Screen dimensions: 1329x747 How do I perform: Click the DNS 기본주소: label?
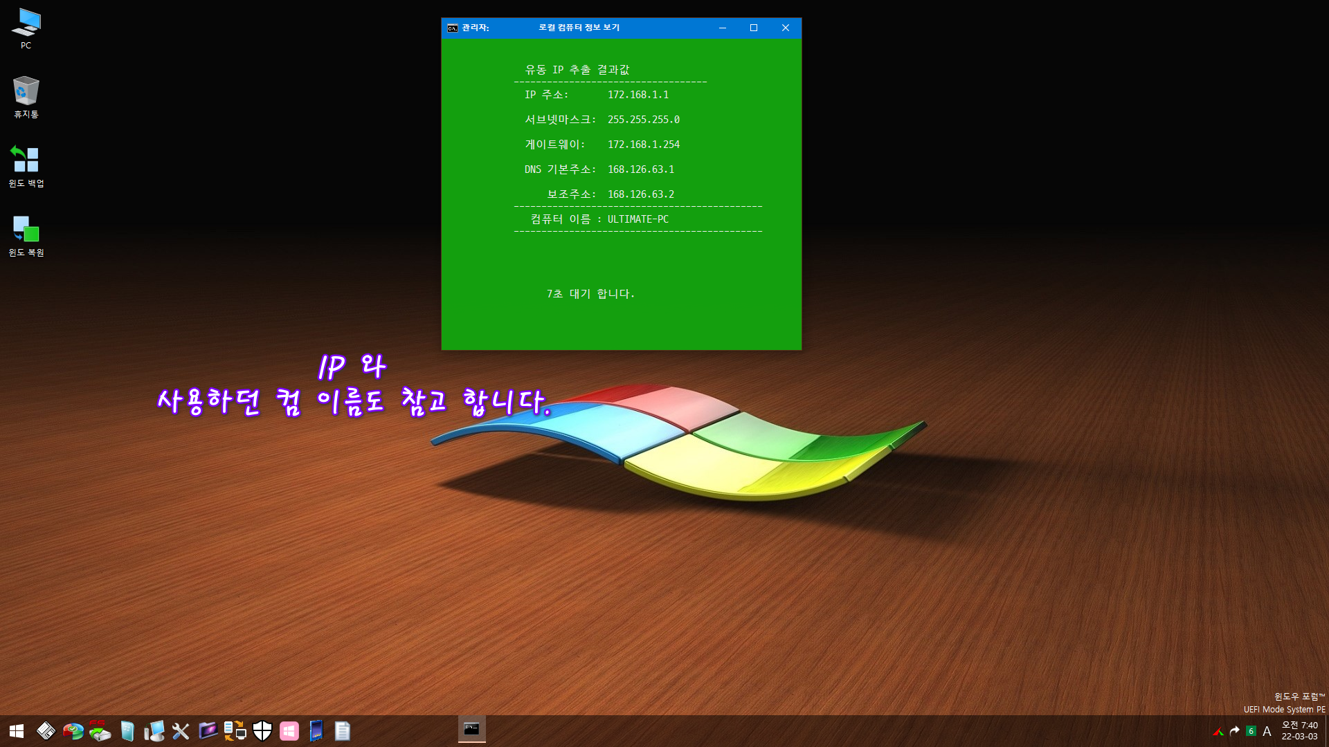[560, 169]
